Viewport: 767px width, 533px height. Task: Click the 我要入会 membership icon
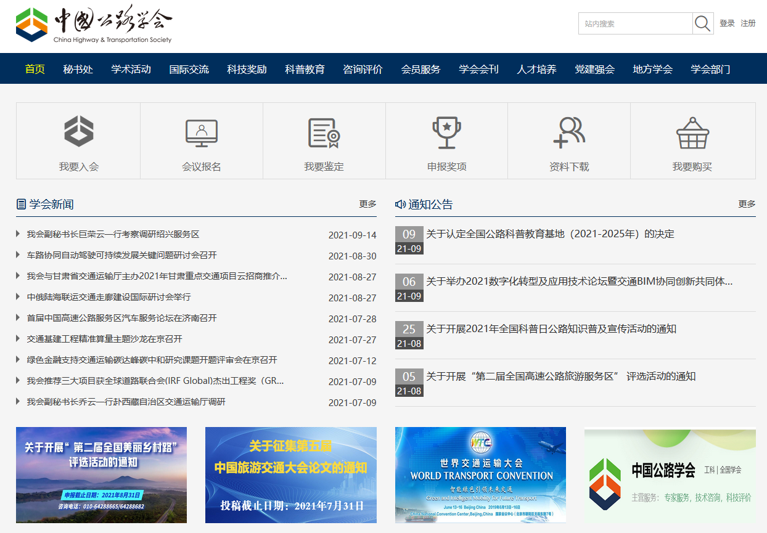tap(78, 132)
